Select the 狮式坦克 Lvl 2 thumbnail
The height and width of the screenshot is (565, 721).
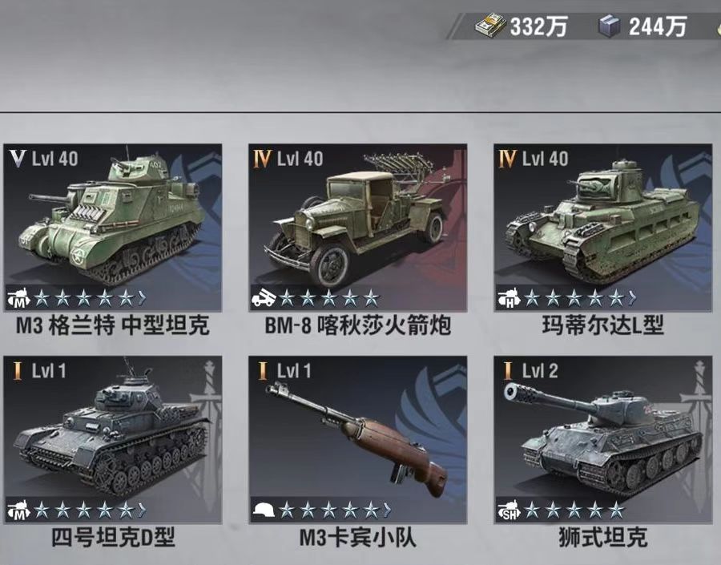(x=603, y=439)
